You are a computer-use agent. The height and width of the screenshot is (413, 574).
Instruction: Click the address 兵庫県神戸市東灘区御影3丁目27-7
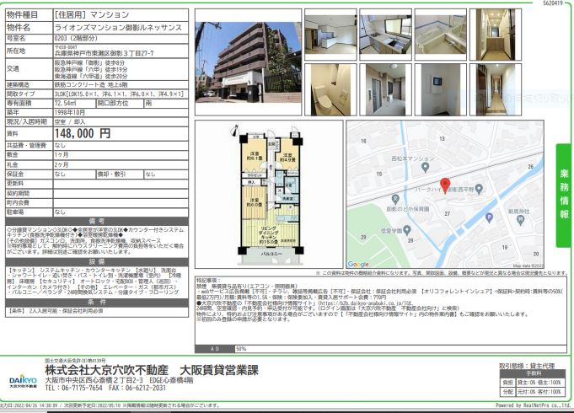(104, 53)
